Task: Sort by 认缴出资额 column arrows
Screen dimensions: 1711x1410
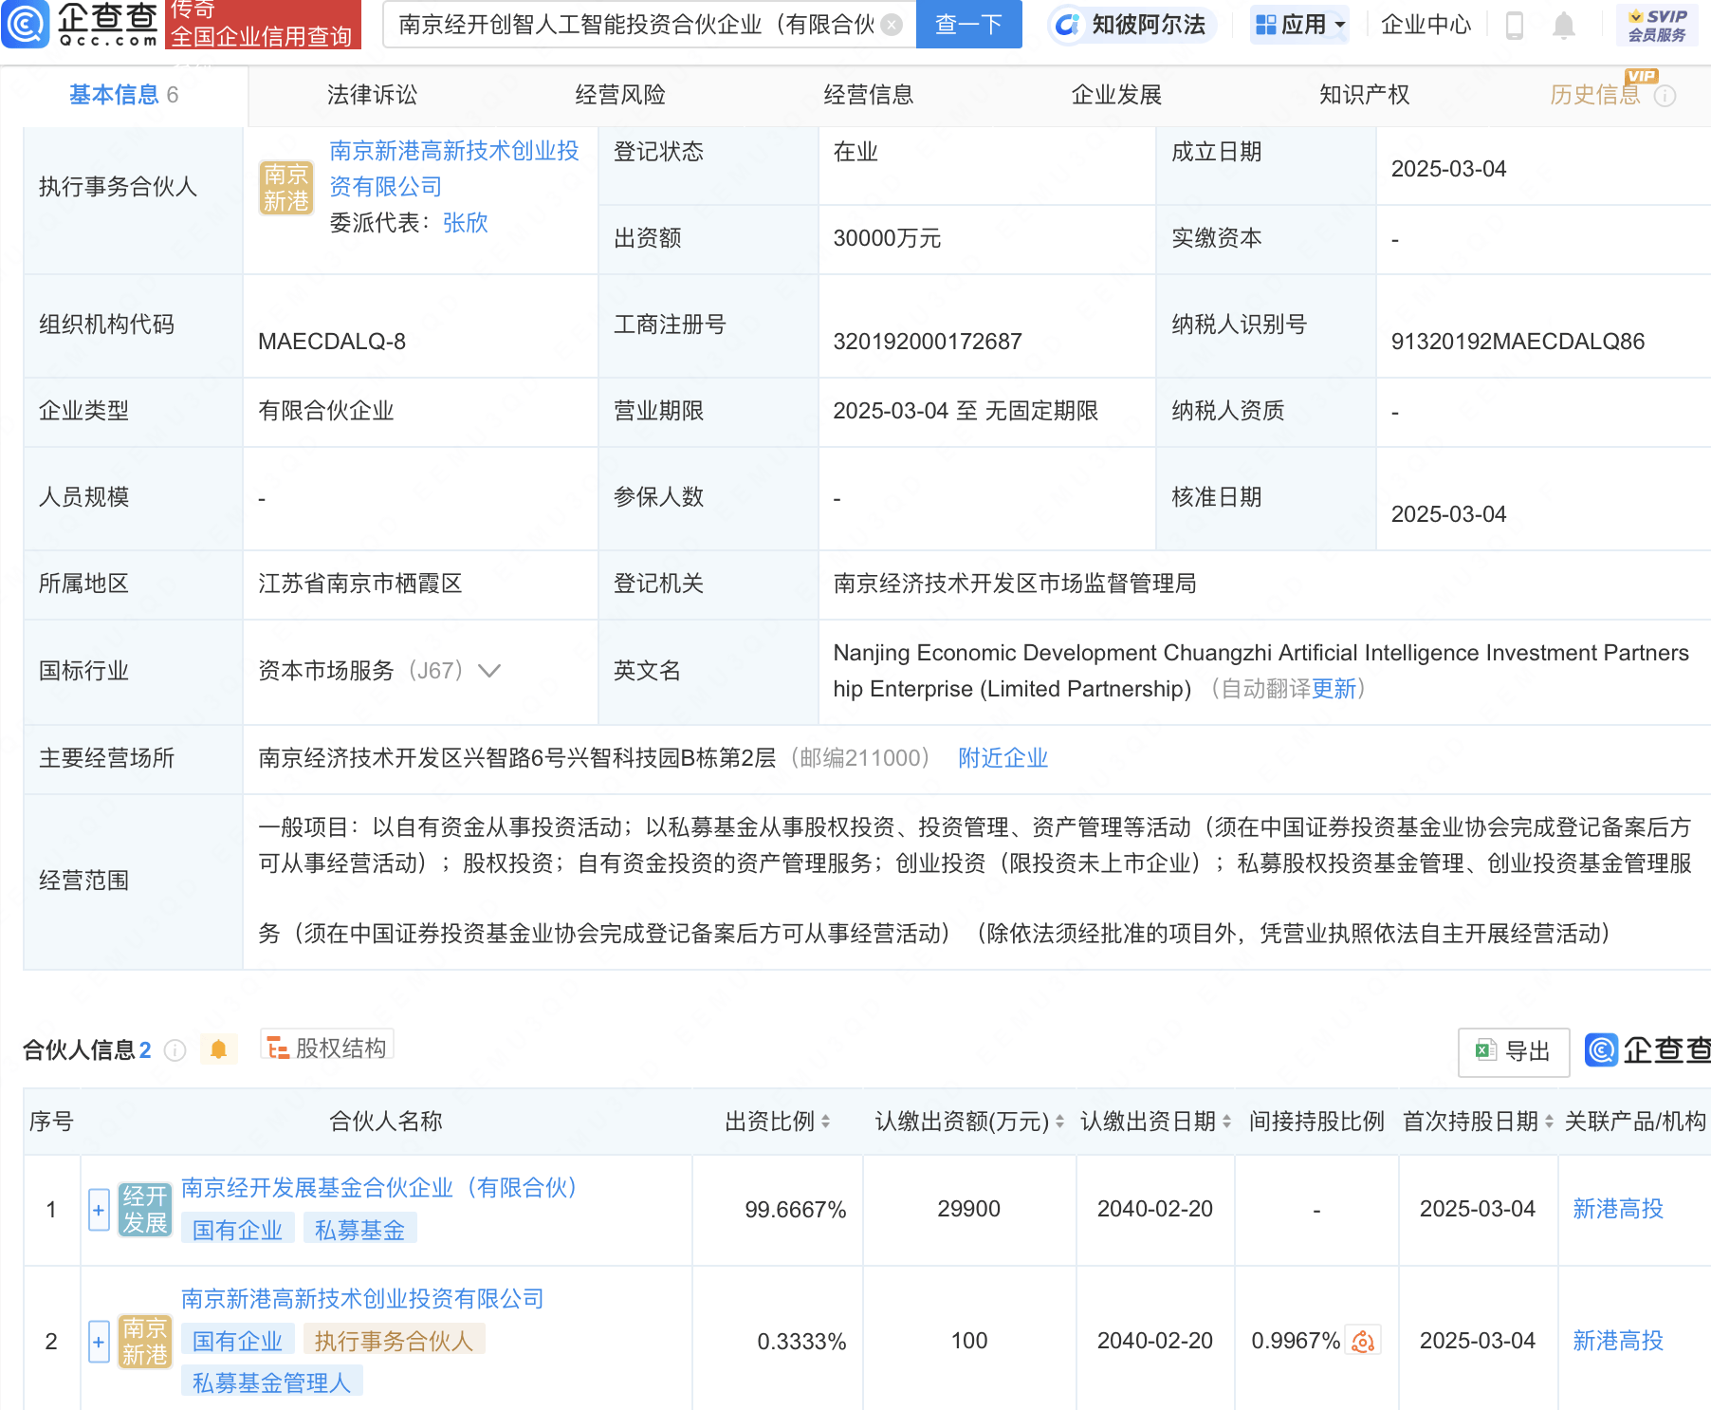Action: point(1059,1122)
